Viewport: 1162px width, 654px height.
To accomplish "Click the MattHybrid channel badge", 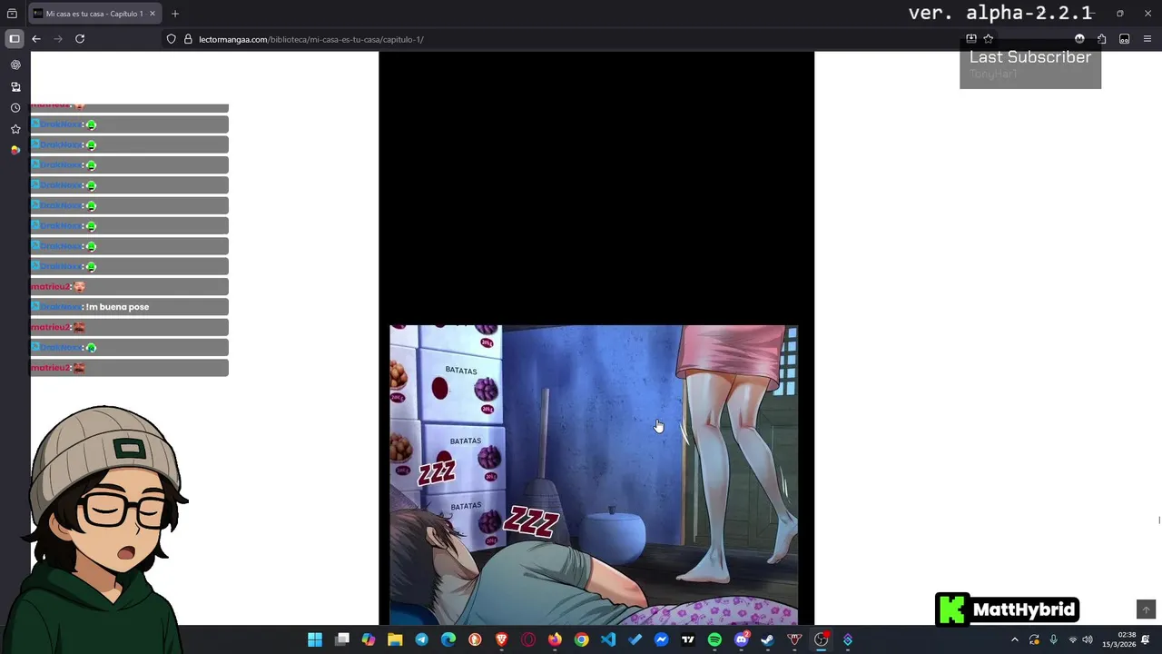I will [1008, 609].
